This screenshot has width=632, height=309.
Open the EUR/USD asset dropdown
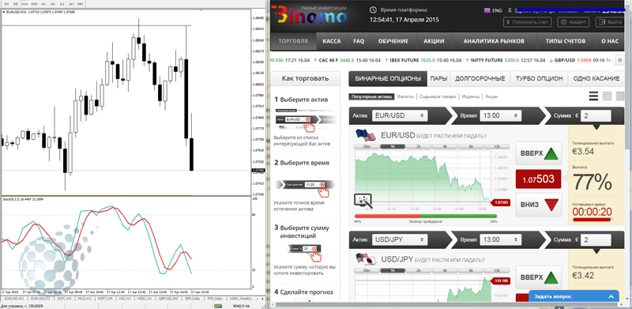pyautogui.click(x=400, y=115)
